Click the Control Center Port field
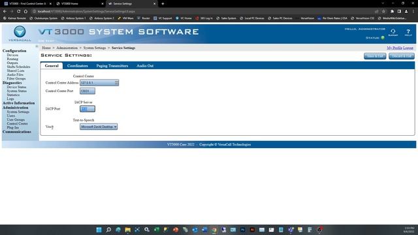418x235 pixels. pyautogui.click(x=88, y=91)
